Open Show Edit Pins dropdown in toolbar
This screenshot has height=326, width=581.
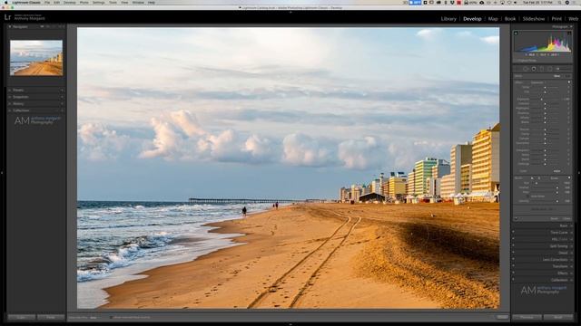tap(94, 317)
